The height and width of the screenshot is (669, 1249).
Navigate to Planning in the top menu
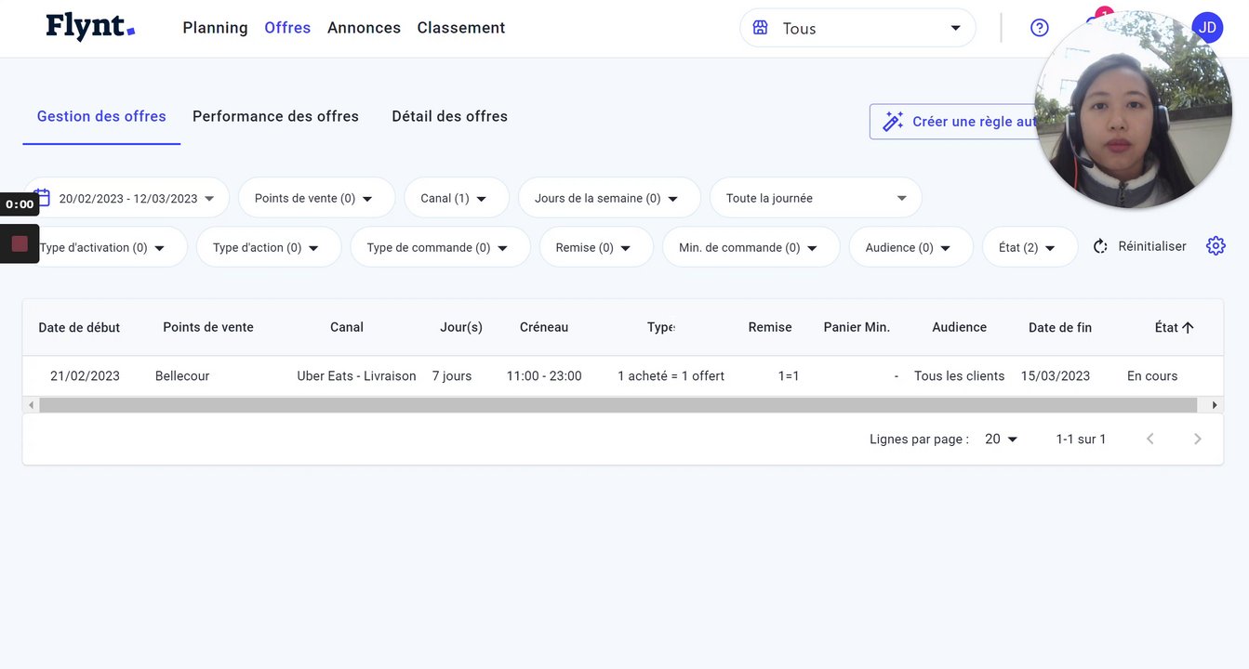(215, 28)
